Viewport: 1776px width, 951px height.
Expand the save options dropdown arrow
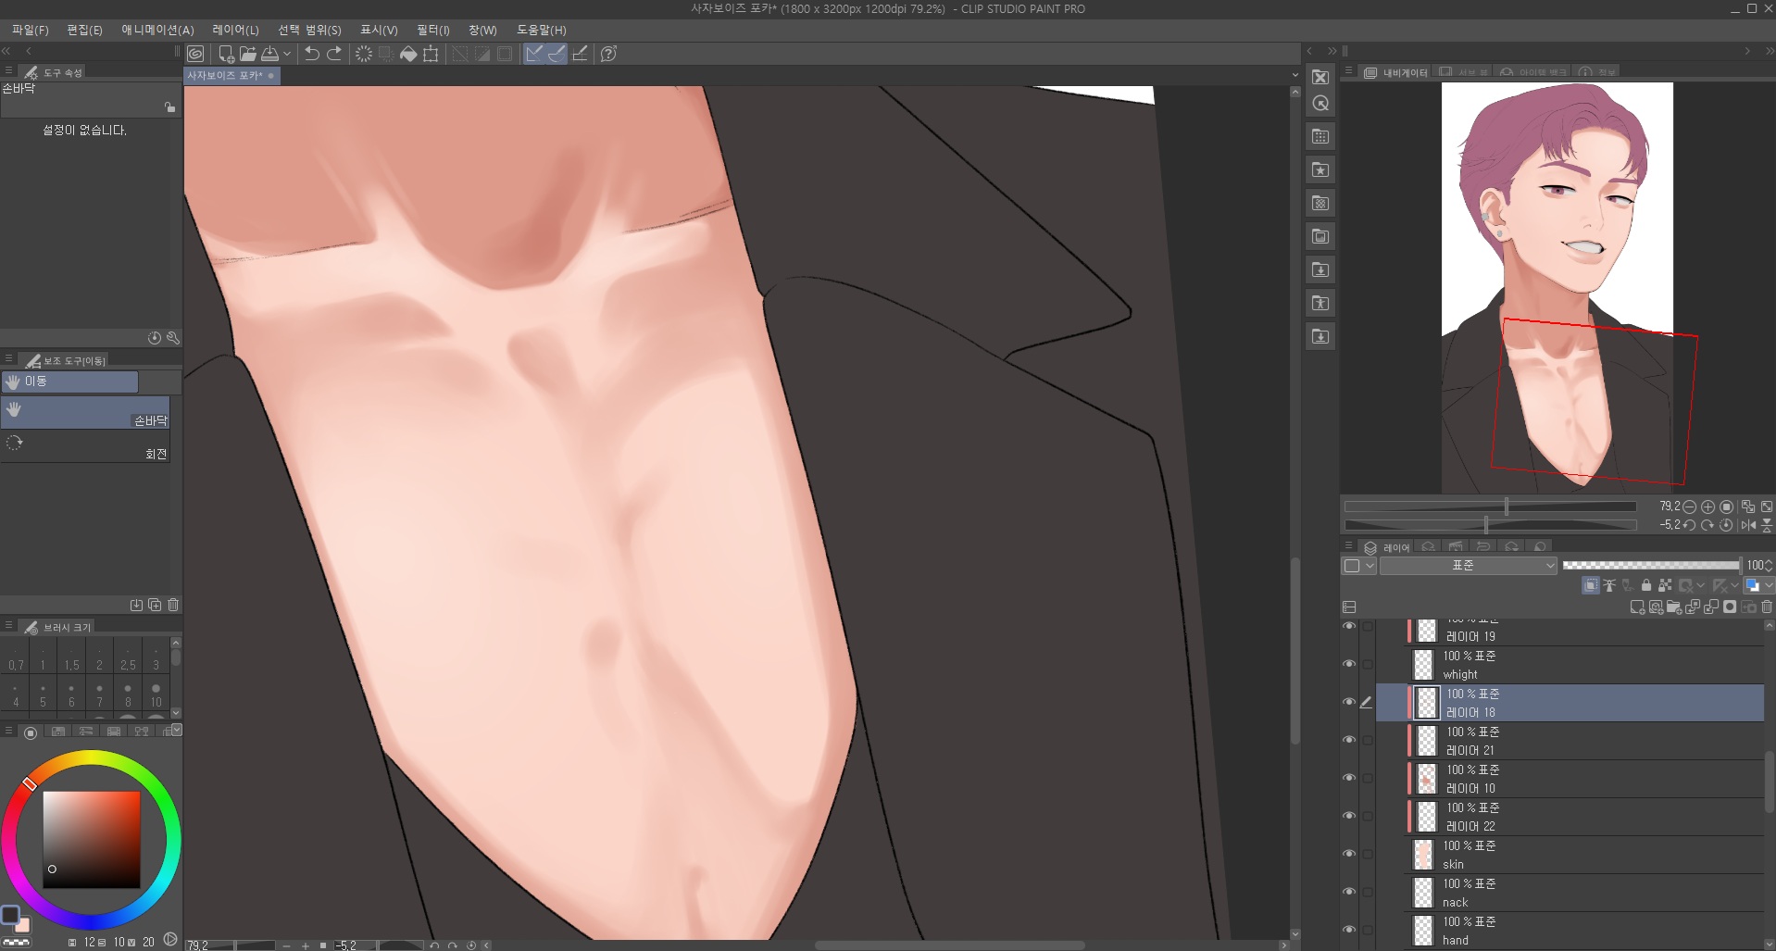tap(287, 54)
